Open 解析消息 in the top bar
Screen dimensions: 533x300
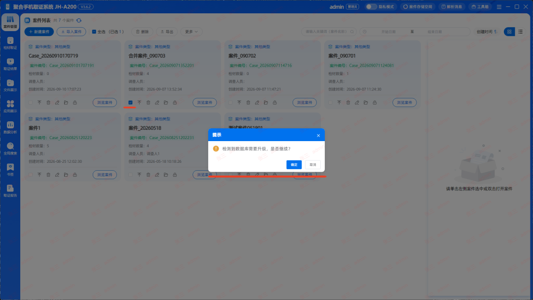tap(452, 7)
